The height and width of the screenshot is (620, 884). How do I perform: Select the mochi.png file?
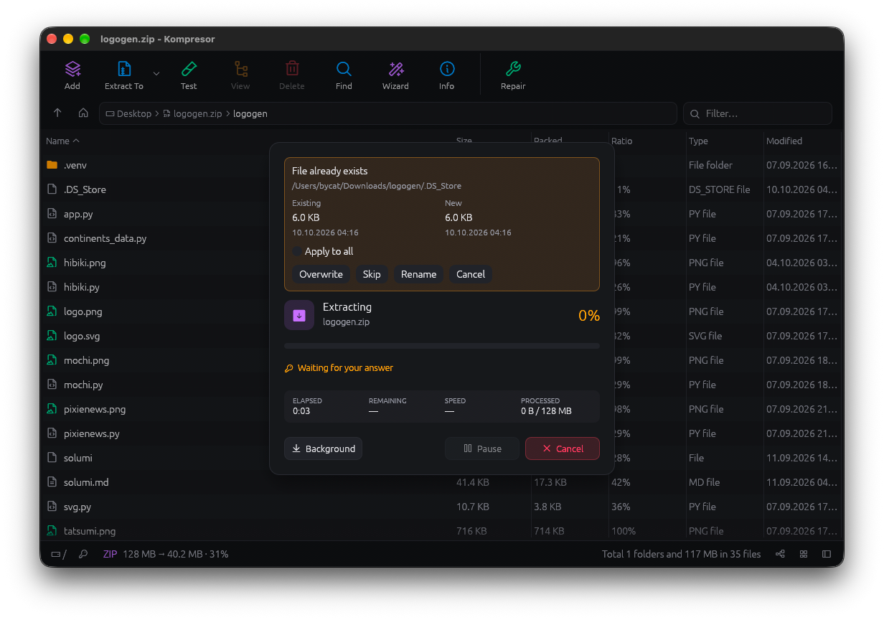pyautogui.click(x=442, y=360)
